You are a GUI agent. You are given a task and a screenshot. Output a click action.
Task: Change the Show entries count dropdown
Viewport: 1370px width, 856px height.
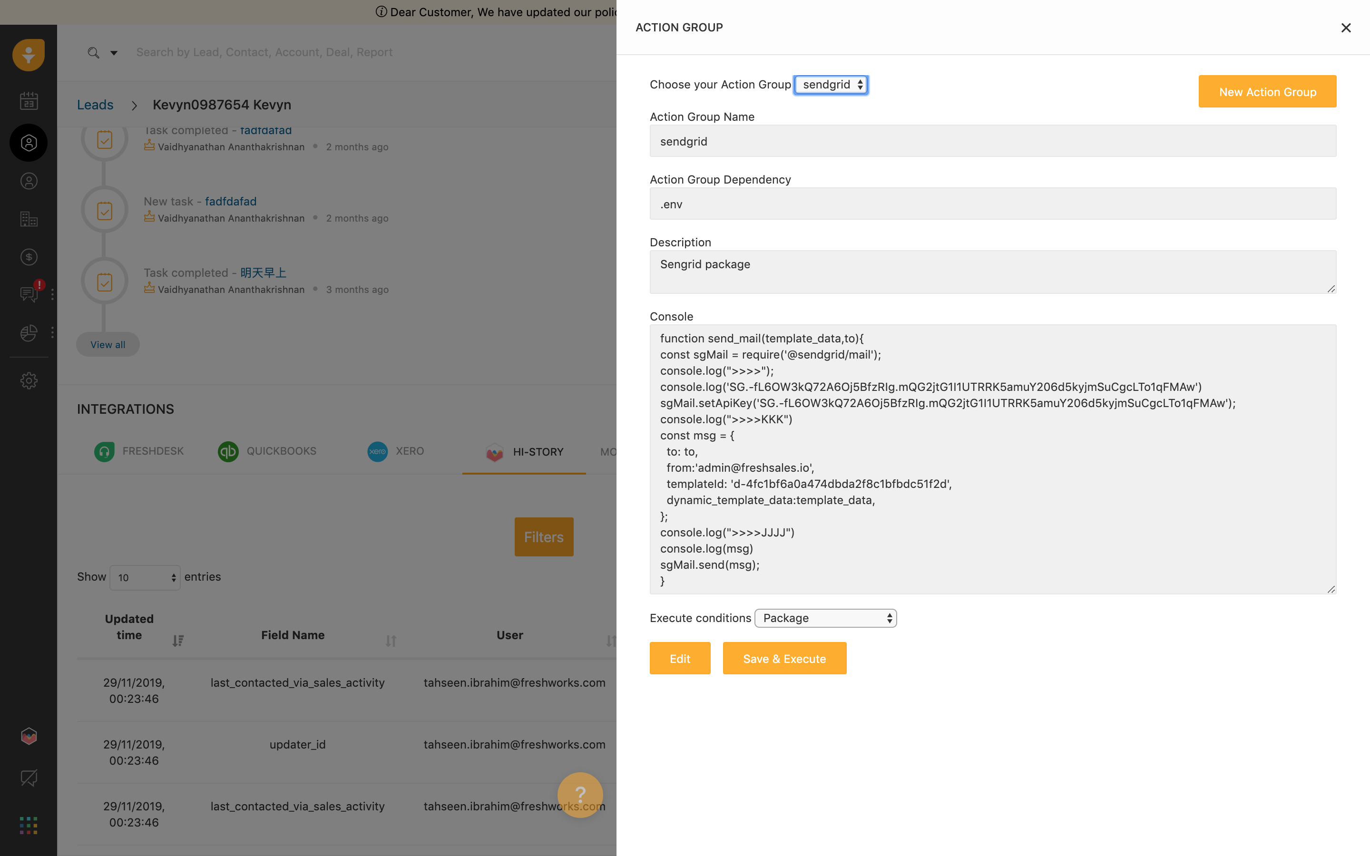point(145,577)
